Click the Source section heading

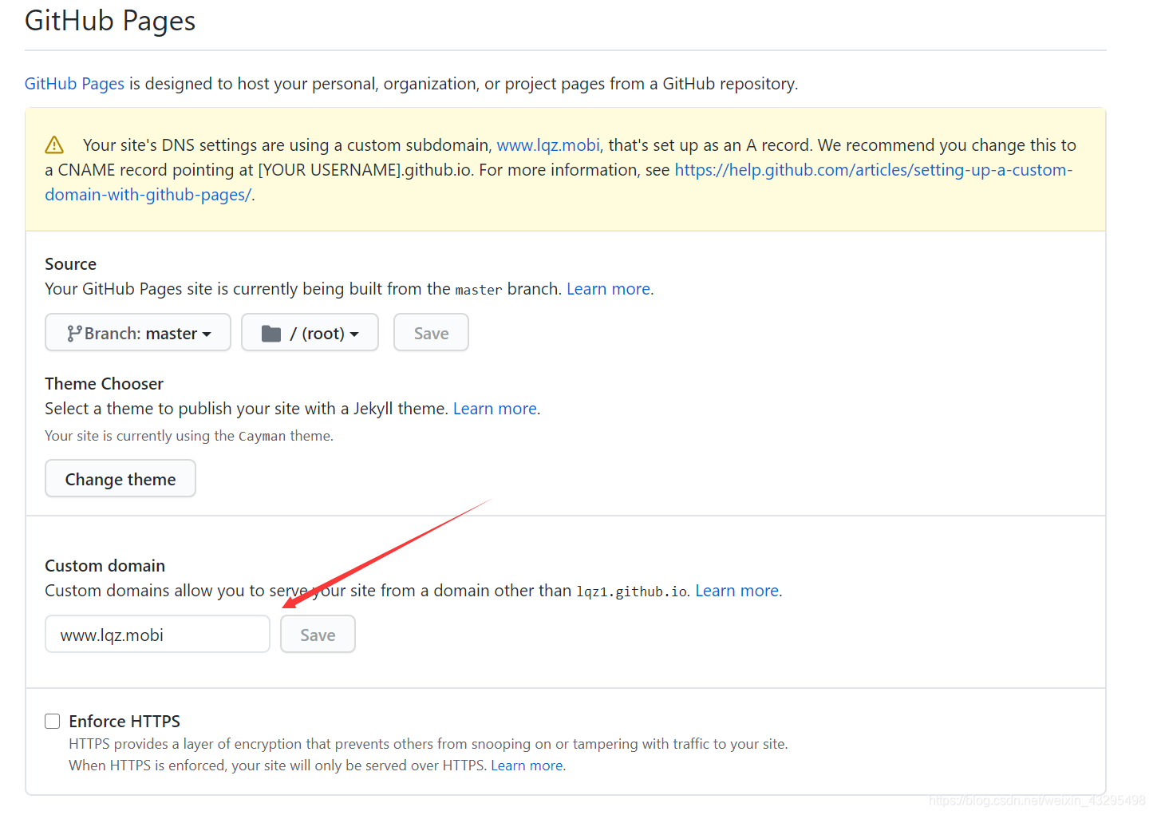70,264
